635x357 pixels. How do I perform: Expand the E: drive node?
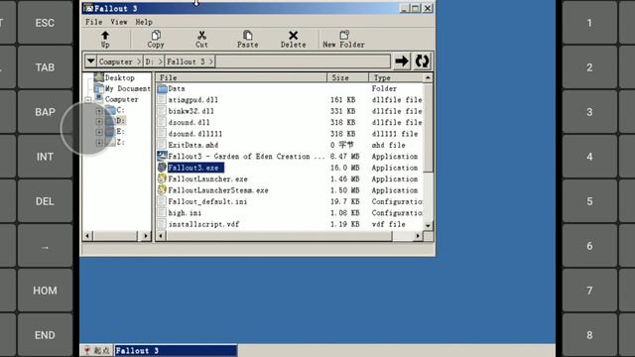tap(99, 132)
